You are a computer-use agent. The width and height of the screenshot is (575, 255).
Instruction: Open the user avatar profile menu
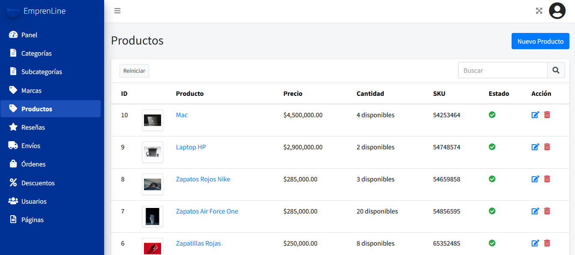pos(557,11)
